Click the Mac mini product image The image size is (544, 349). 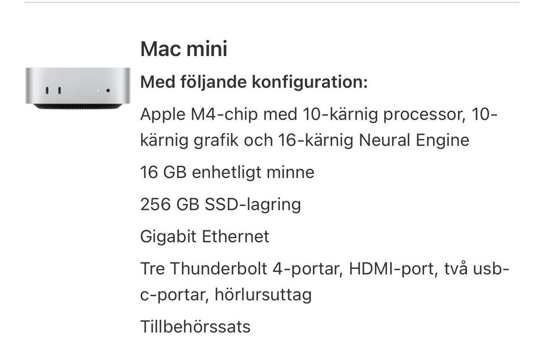click(x=78, y=88)
